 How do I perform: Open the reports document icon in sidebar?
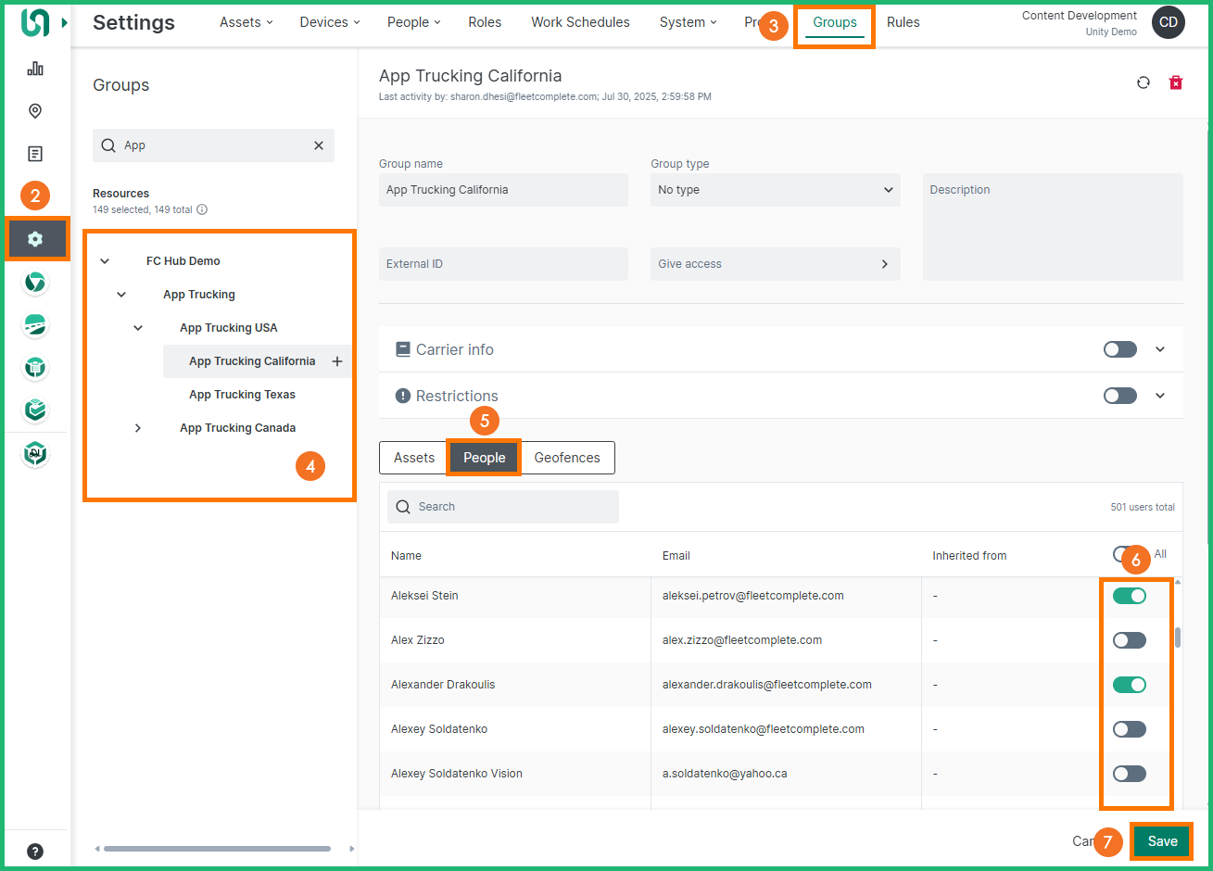click(x=35, y=154)
